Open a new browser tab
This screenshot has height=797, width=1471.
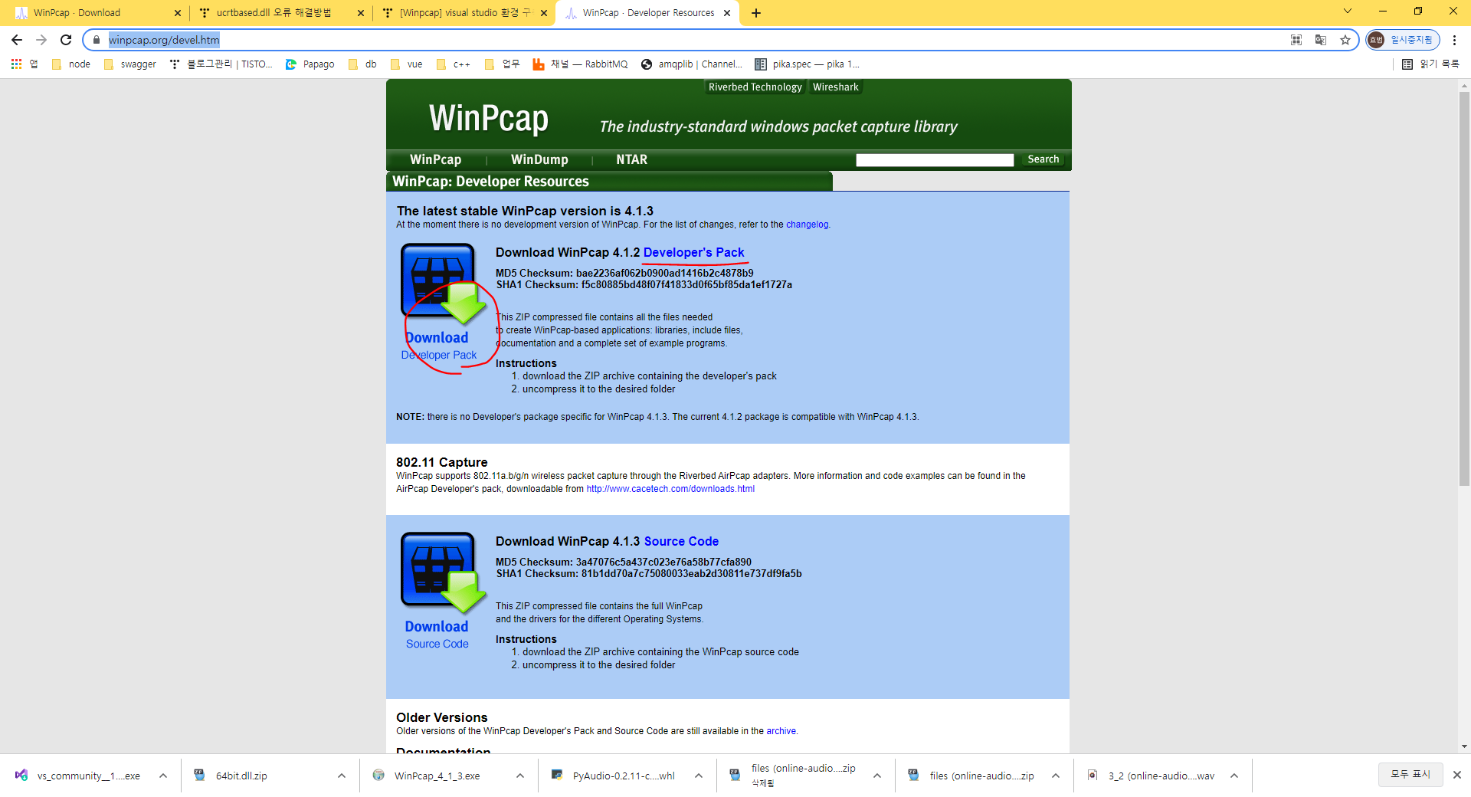[756, 13]
